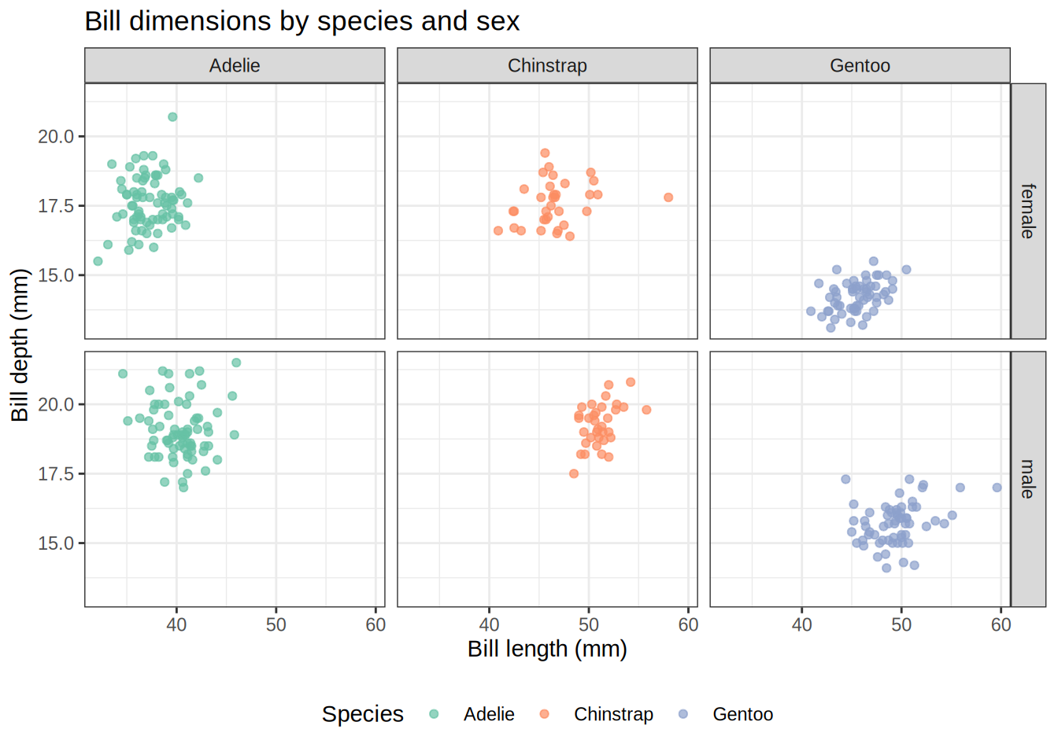The image size is (1058, 755).
Task: Click the female row strip label
Action: click(1028, 211)
